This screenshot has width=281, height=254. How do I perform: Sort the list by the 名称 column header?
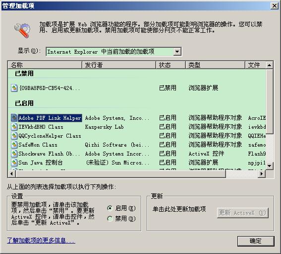coord(45,65)
